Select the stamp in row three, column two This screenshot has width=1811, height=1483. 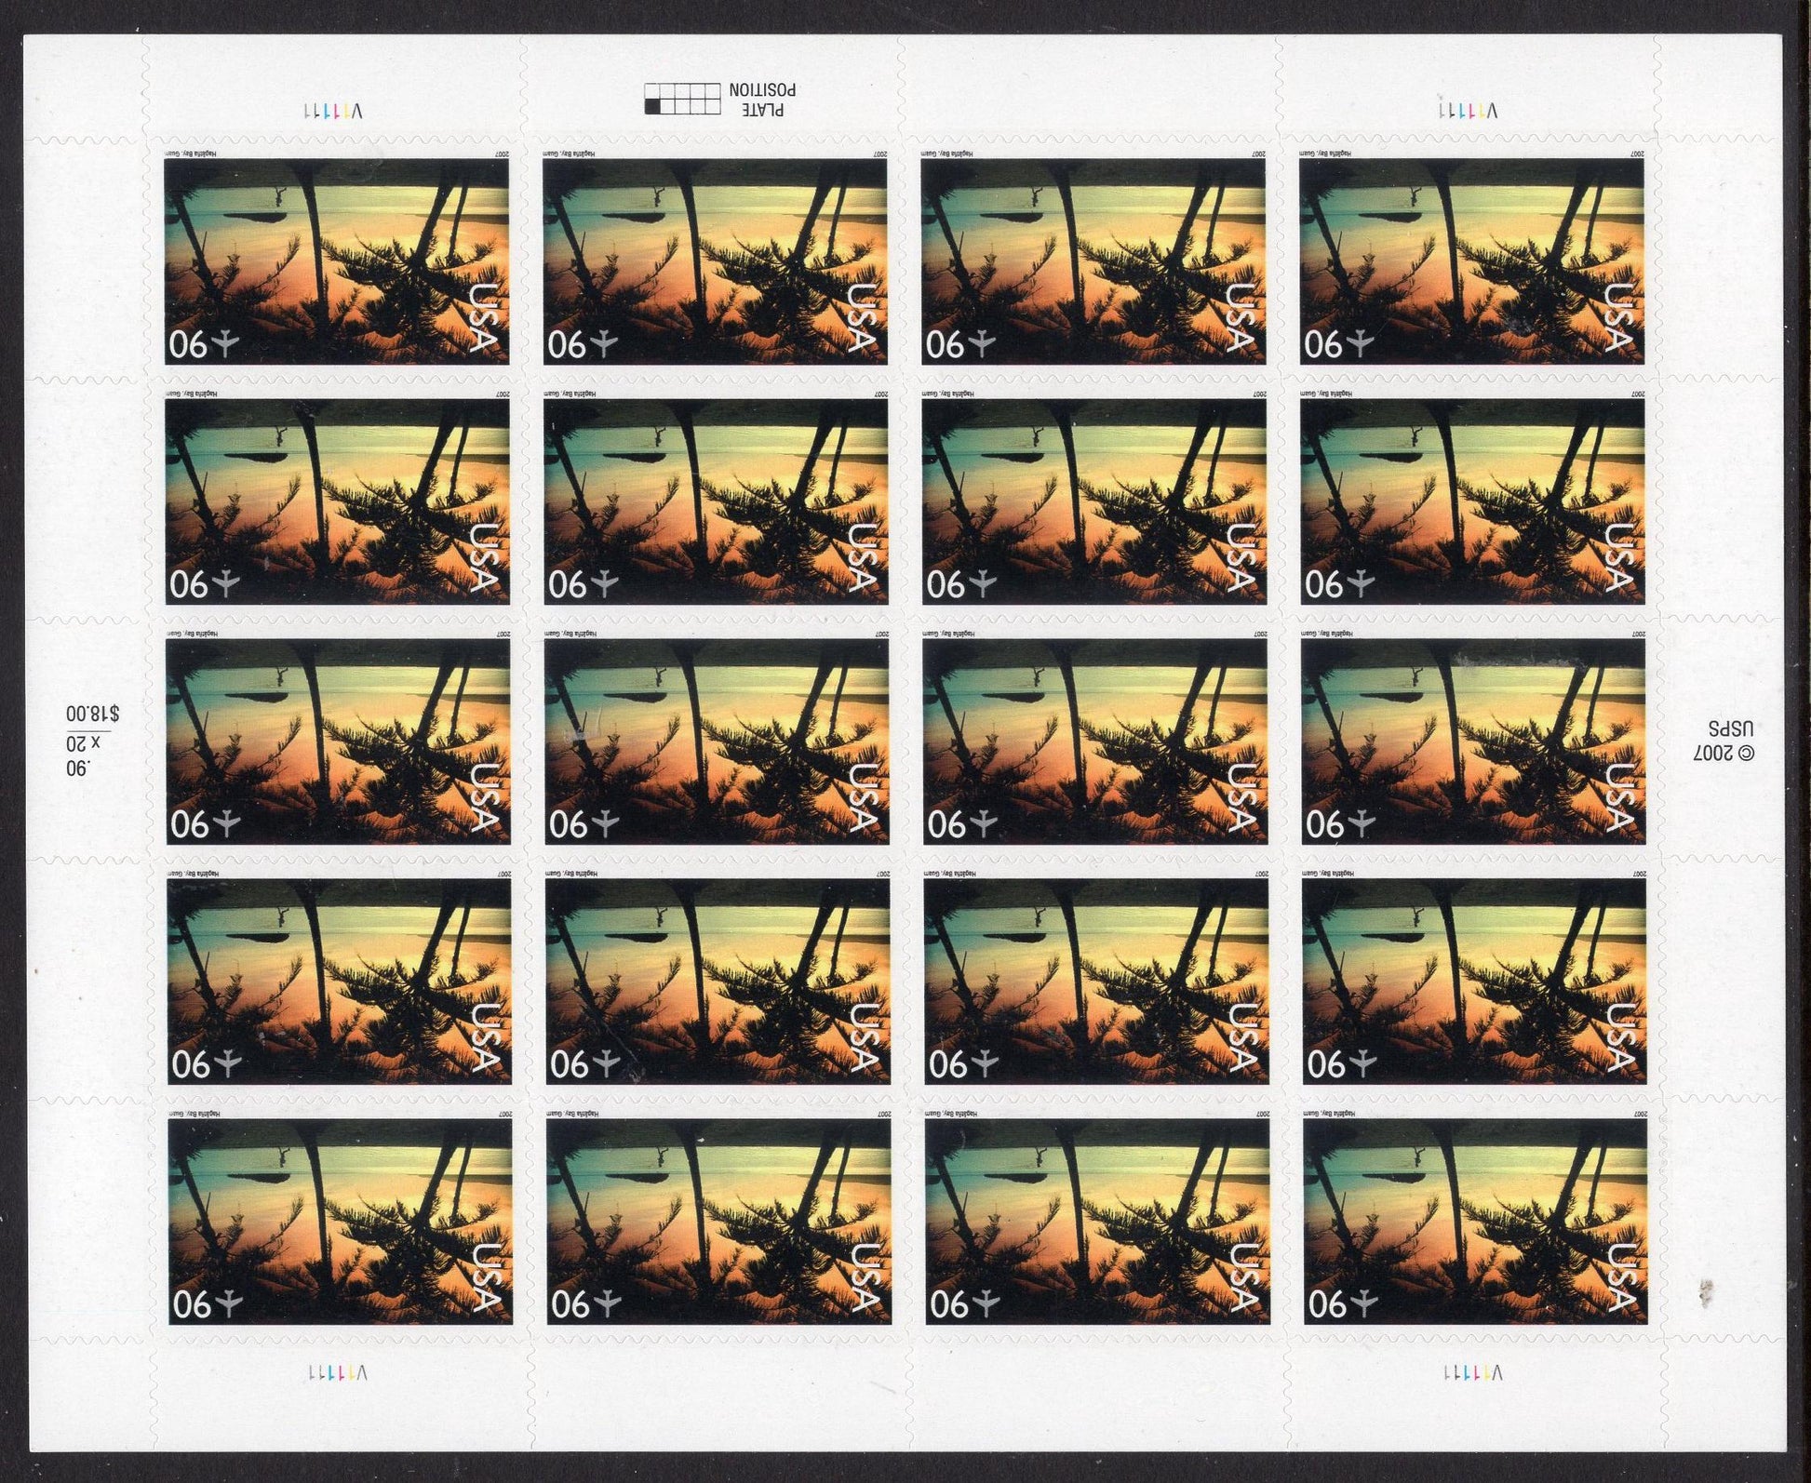coord(717,741)
